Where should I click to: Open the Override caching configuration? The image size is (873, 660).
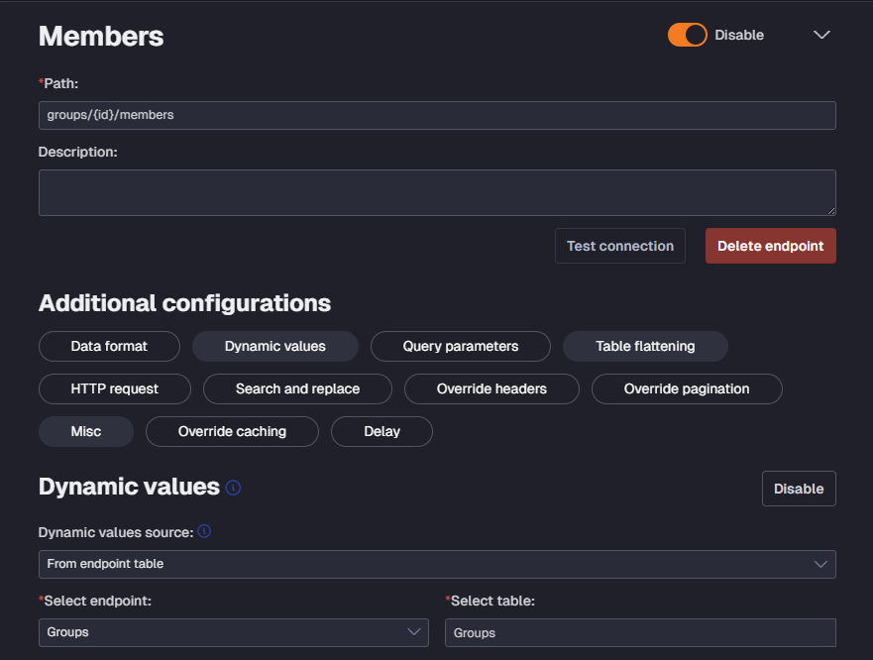pos(232,432)
